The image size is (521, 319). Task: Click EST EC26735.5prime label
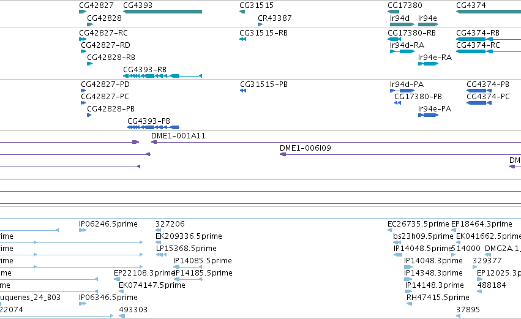point(418,224)
